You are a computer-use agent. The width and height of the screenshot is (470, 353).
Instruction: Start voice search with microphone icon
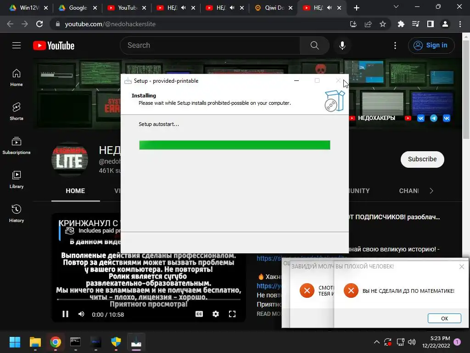click(x=342, y=46)
